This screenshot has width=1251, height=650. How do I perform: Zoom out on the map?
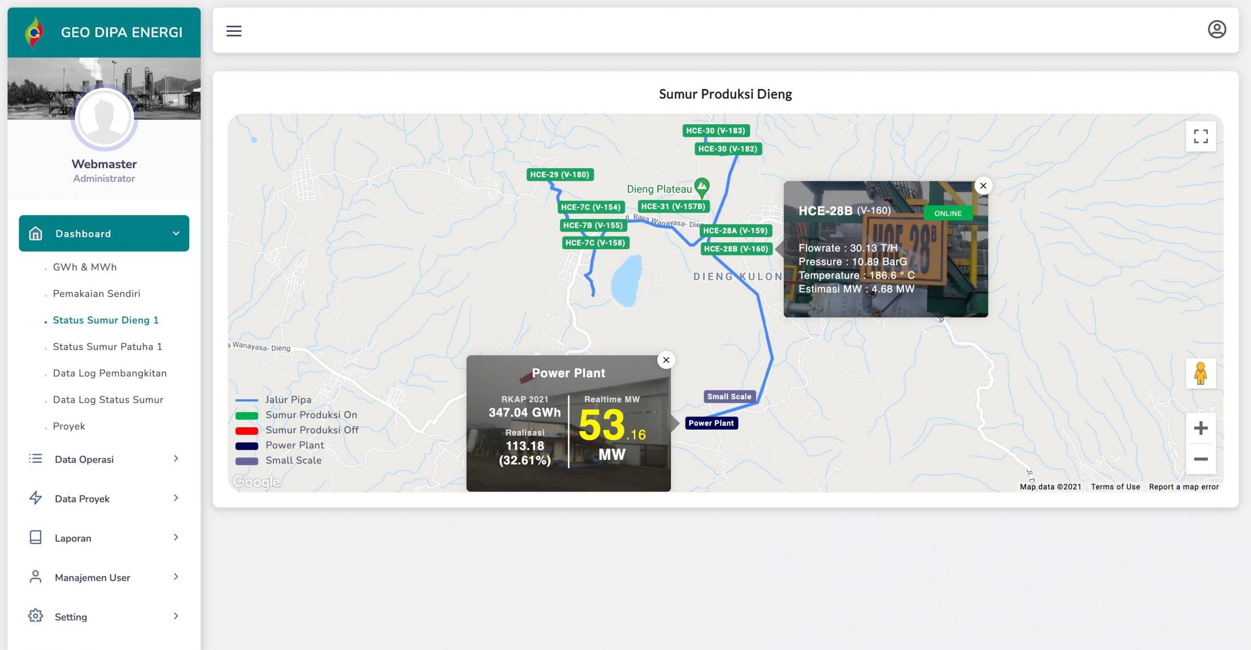1201,459
